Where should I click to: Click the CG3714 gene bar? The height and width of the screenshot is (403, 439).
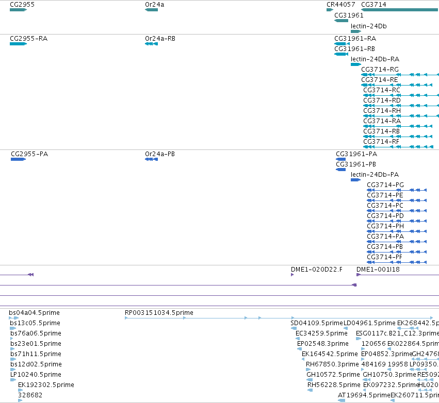tap(400, 10)
